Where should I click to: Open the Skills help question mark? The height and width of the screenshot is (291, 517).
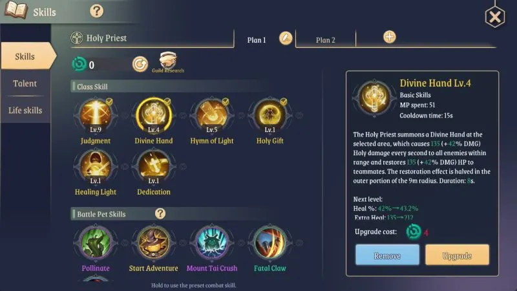pyautogui.click(x=96, y=11)
